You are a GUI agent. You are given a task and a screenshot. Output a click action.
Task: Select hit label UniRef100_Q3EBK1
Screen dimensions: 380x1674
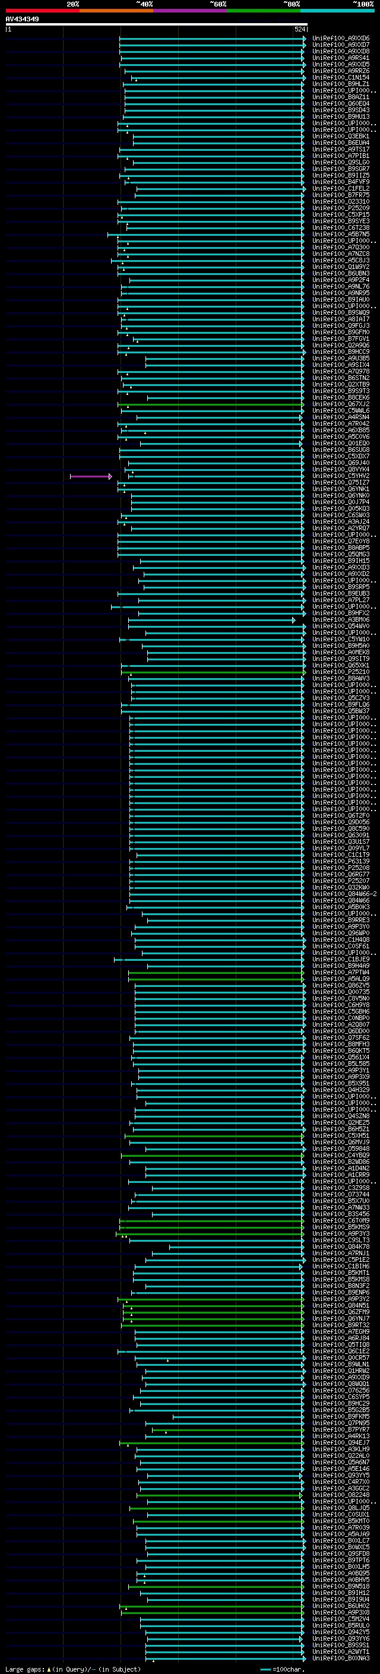point(341,137)
